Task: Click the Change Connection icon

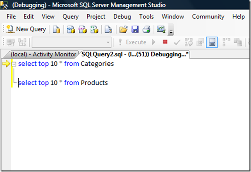Action: click(22, 42)
